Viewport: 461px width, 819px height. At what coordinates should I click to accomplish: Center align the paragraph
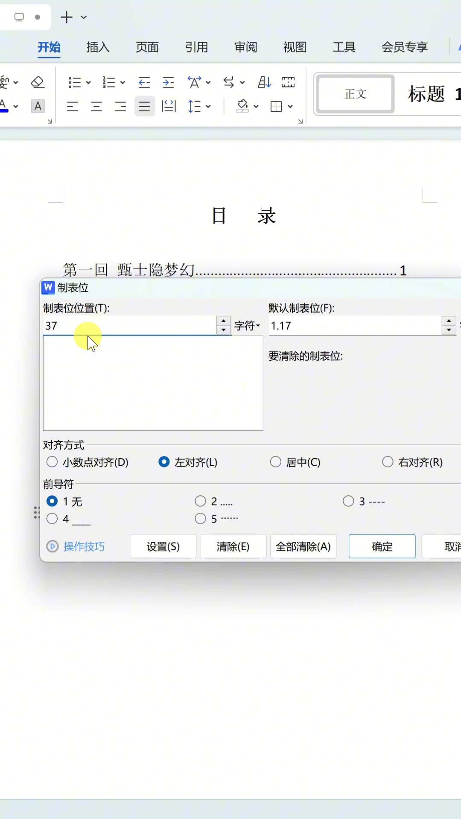tap(96, 107)
